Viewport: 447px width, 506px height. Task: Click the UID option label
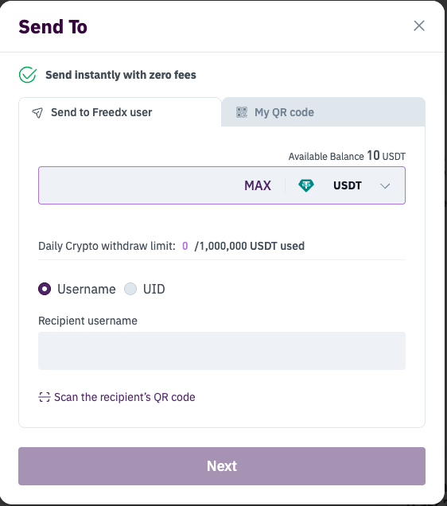[154, 289]
